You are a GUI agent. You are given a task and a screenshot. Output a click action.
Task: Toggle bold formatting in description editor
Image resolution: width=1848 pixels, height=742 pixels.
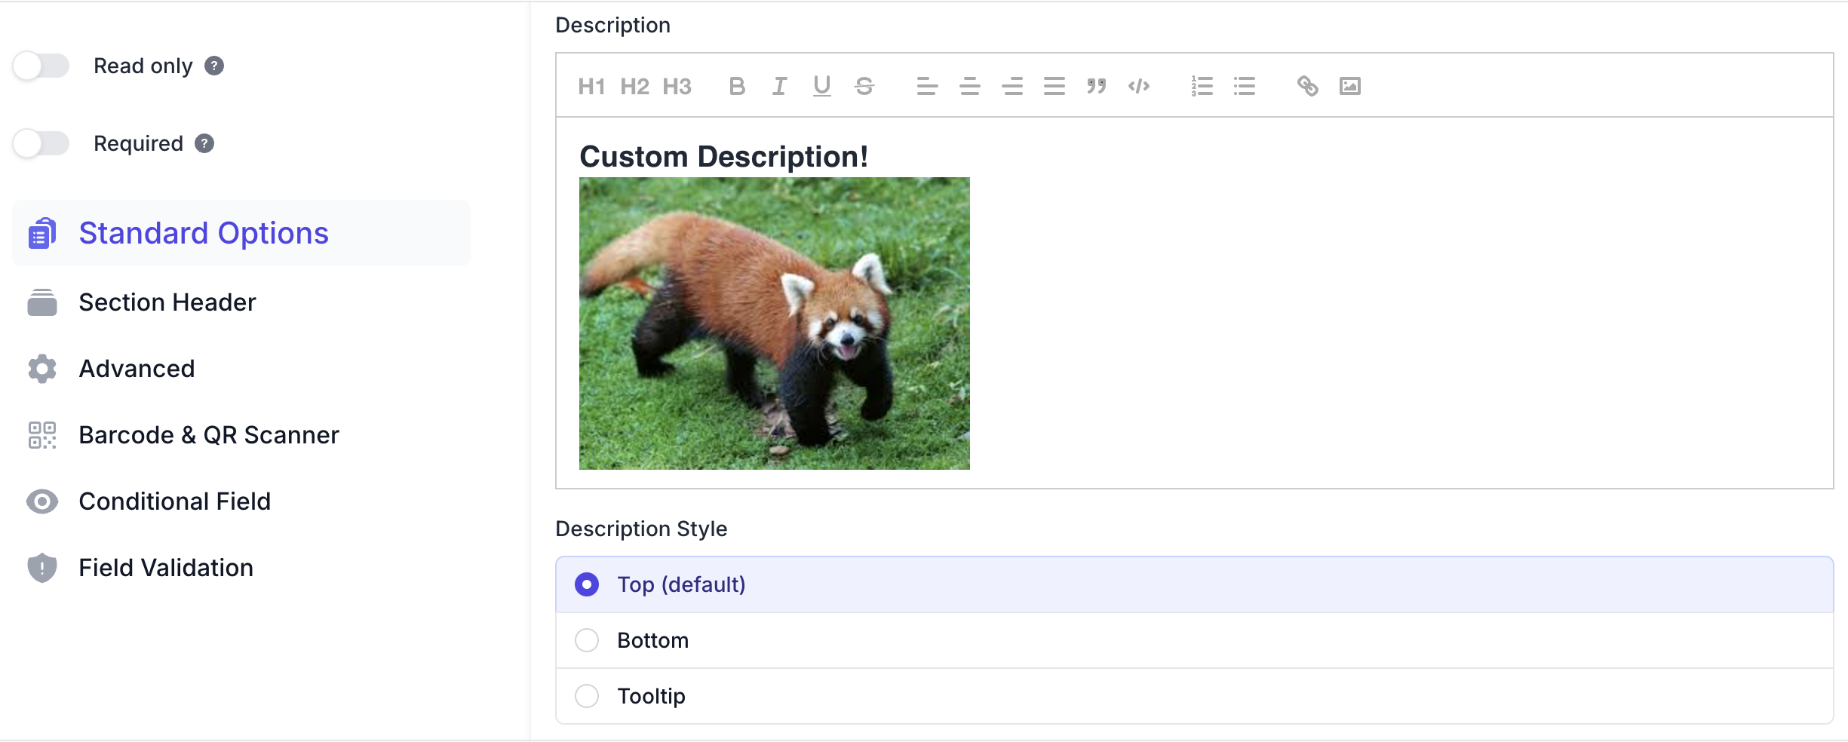pos(737,87)
